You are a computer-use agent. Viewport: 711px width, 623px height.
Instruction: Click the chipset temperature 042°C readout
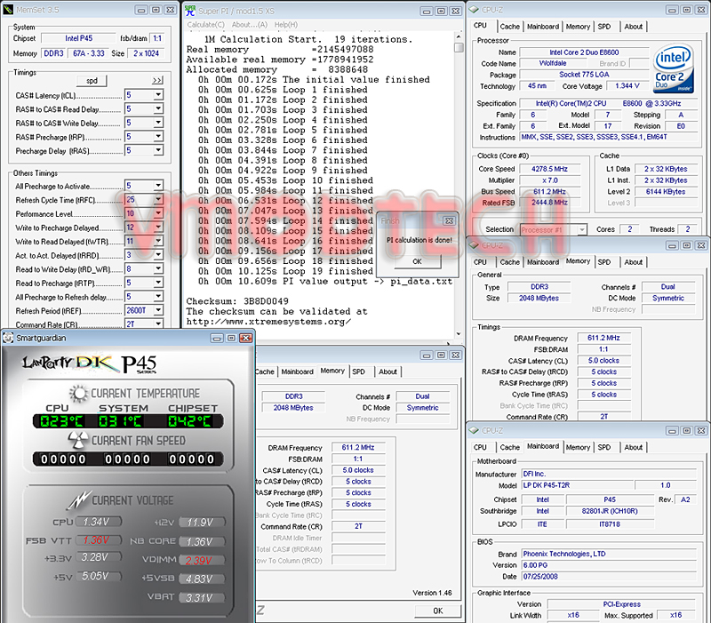tap(189, 421)
